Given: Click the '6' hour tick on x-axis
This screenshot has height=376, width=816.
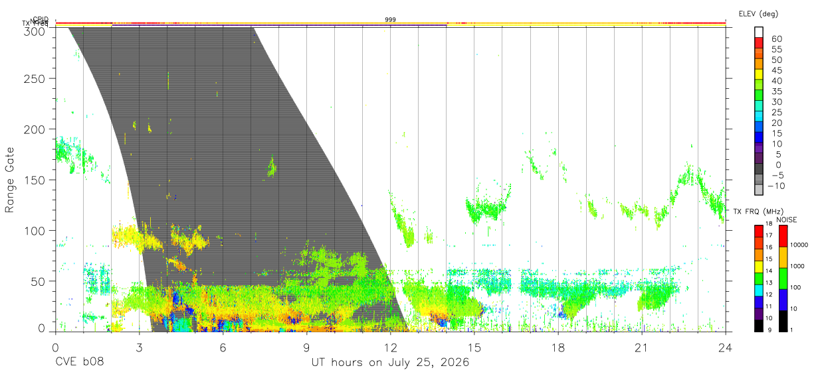Looking at the screenshot, I should pos(223,347).
